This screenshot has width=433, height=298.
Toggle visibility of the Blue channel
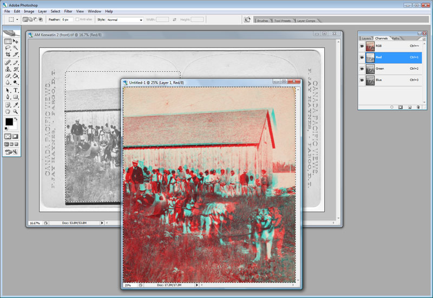[362, 79]
